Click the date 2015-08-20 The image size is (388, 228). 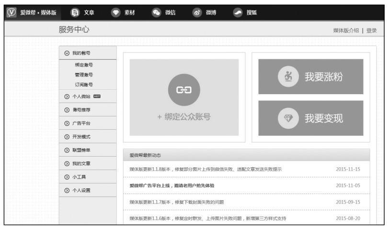click(x=348, y=218)
